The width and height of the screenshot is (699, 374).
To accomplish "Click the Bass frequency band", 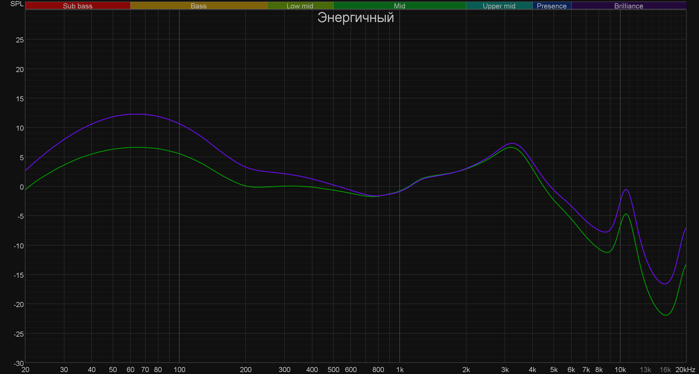I will click(x=199, y=6).
